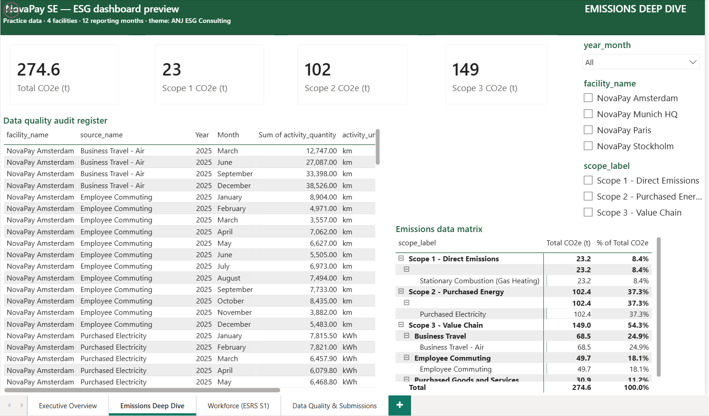Screen dimensions: 709x416
Task: Collapse the blank sub-row under Scope 2
Action: pyautogui.click(x=406, y=303)
